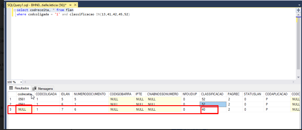Image resolution: width=302 pixels, height=130 pixels.
Task: Click the editor vertical scrollbar up arrow
Action: (x=298, y=15)
